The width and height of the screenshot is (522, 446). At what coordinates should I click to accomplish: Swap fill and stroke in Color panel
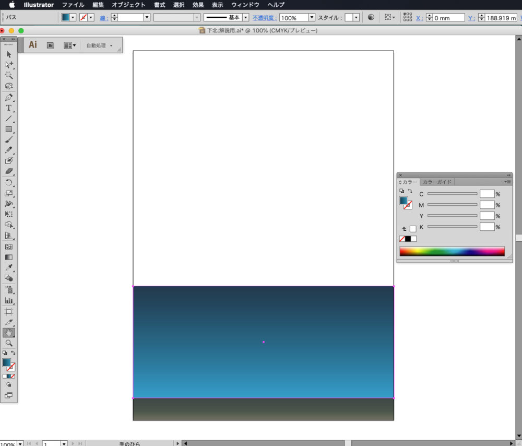(x=410, y=191)
